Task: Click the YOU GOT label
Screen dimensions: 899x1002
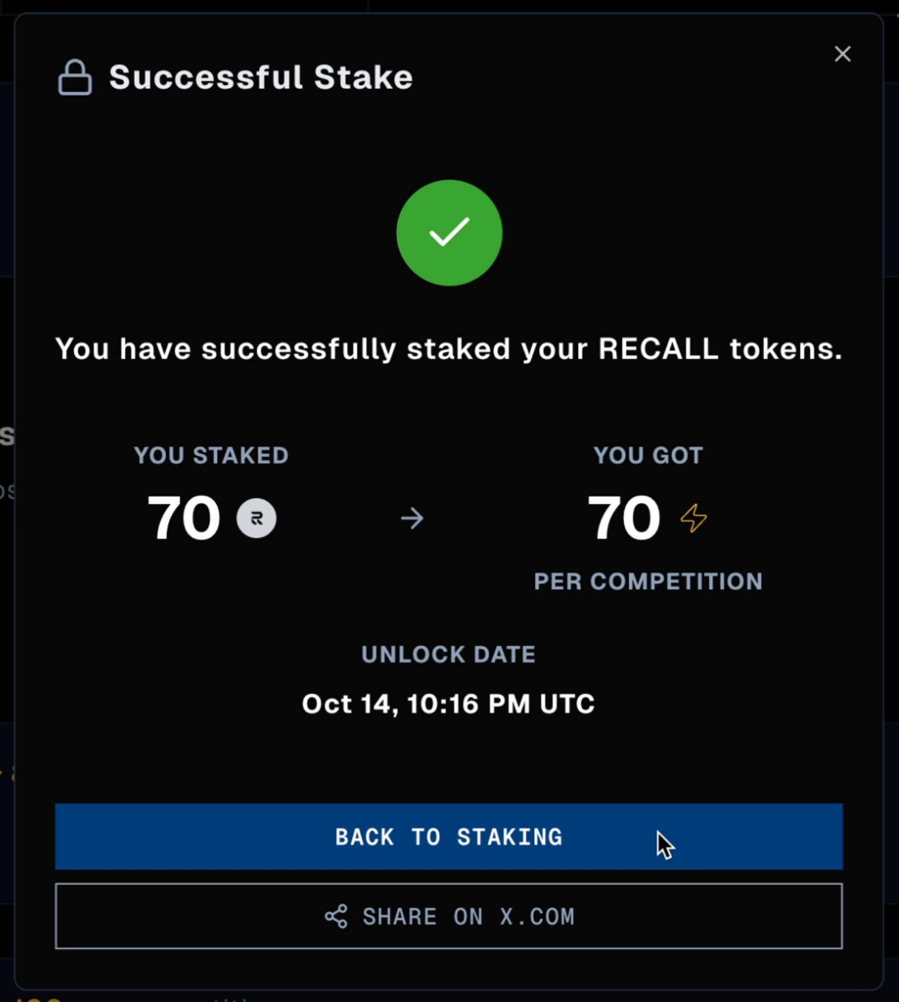Action: pos(648,455)
